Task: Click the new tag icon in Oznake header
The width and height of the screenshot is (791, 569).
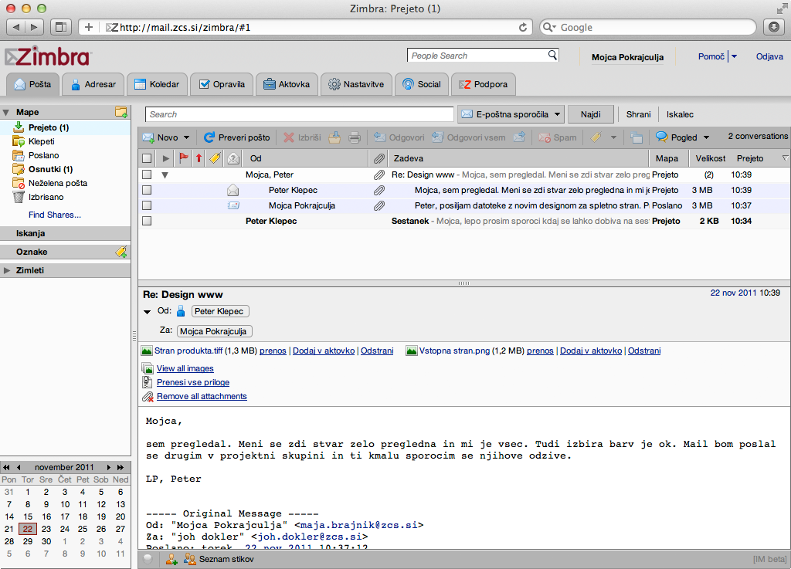Action: [121, 252]
